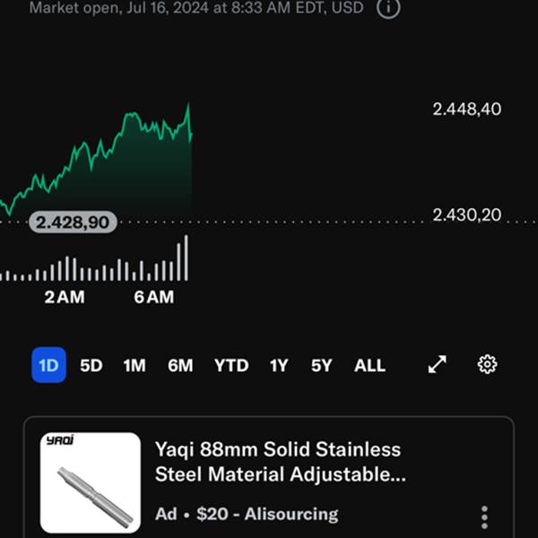
Task: Open the market info circle icon
Action: tap(388, 7)
